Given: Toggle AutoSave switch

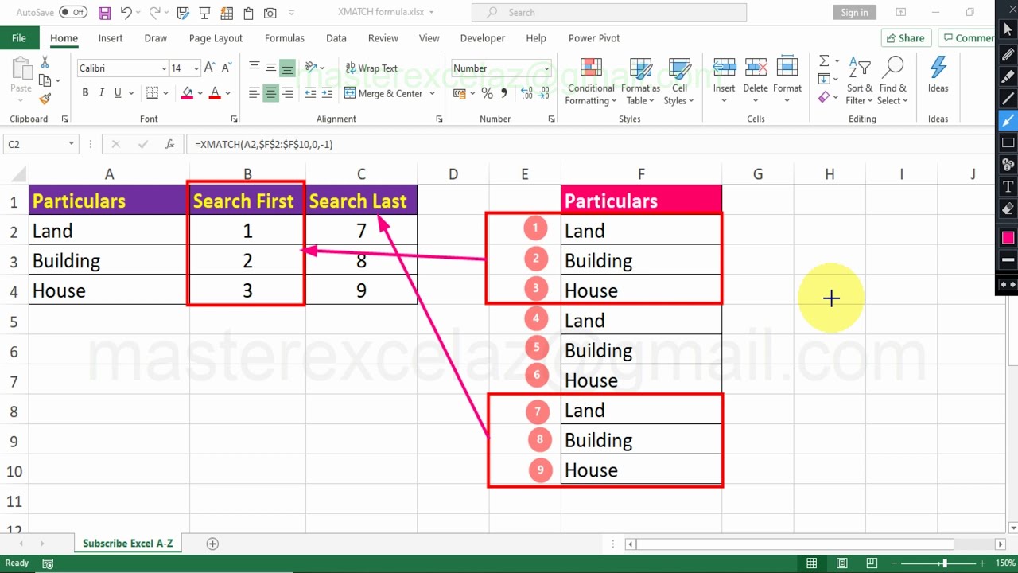Looking at the screenshot, I should (x=73, y=13).
